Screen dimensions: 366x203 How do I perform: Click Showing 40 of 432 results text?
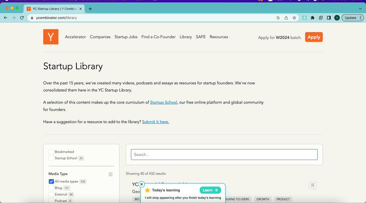click(146, 173)
